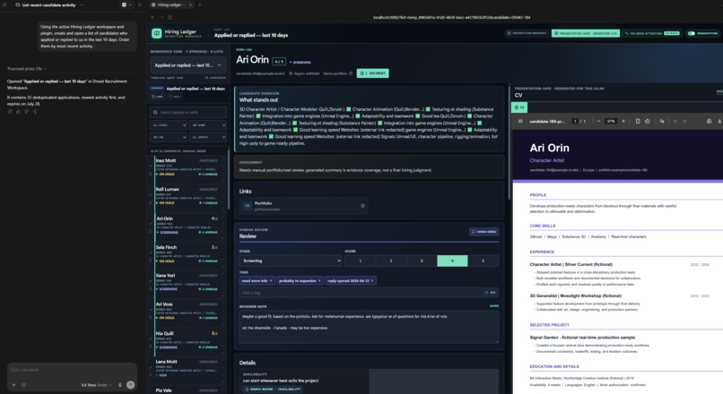Click the 'Add a tag' input field
The height and width of the screenshot is (394, 723).
click(360, 292)
